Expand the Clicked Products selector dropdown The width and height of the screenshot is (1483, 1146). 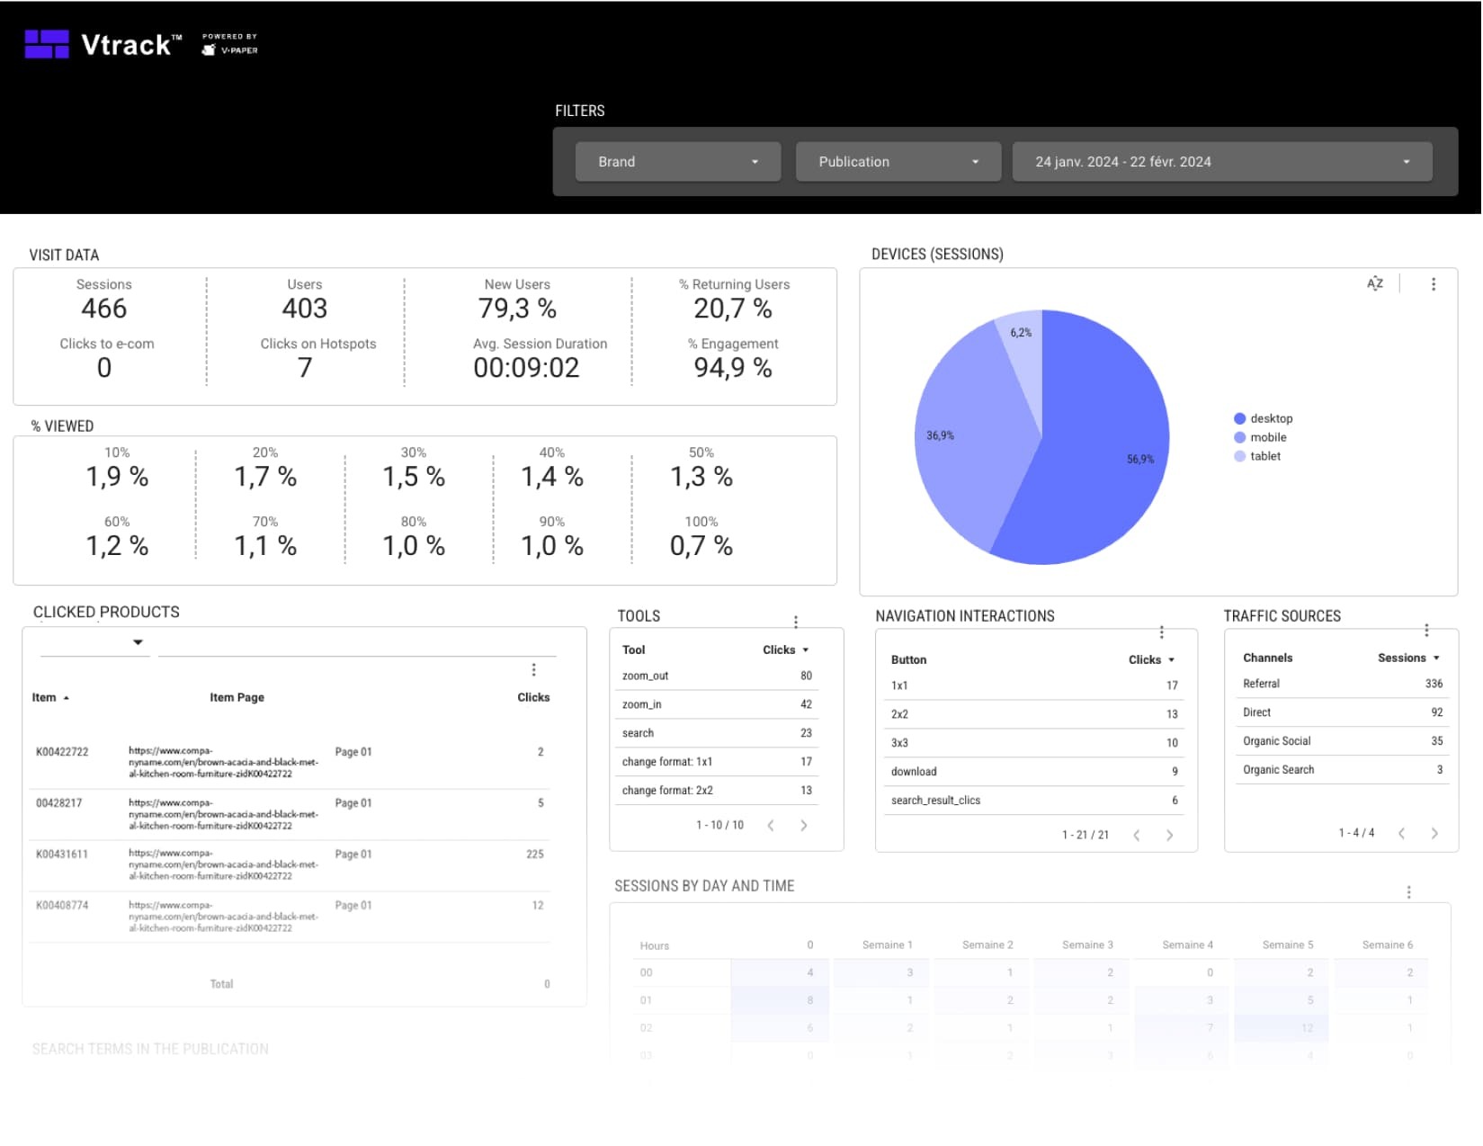pos(138,642)
